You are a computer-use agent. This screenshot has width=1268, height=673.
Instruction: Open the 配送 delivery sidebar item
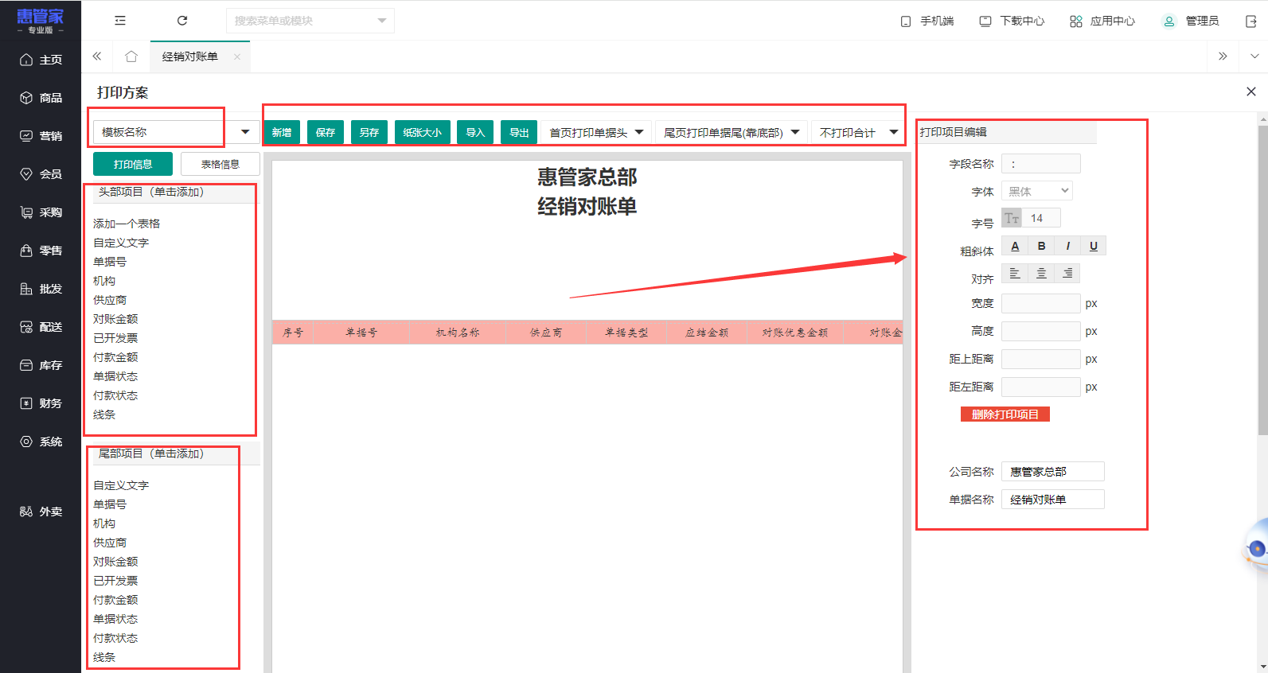tap(41, 327)
